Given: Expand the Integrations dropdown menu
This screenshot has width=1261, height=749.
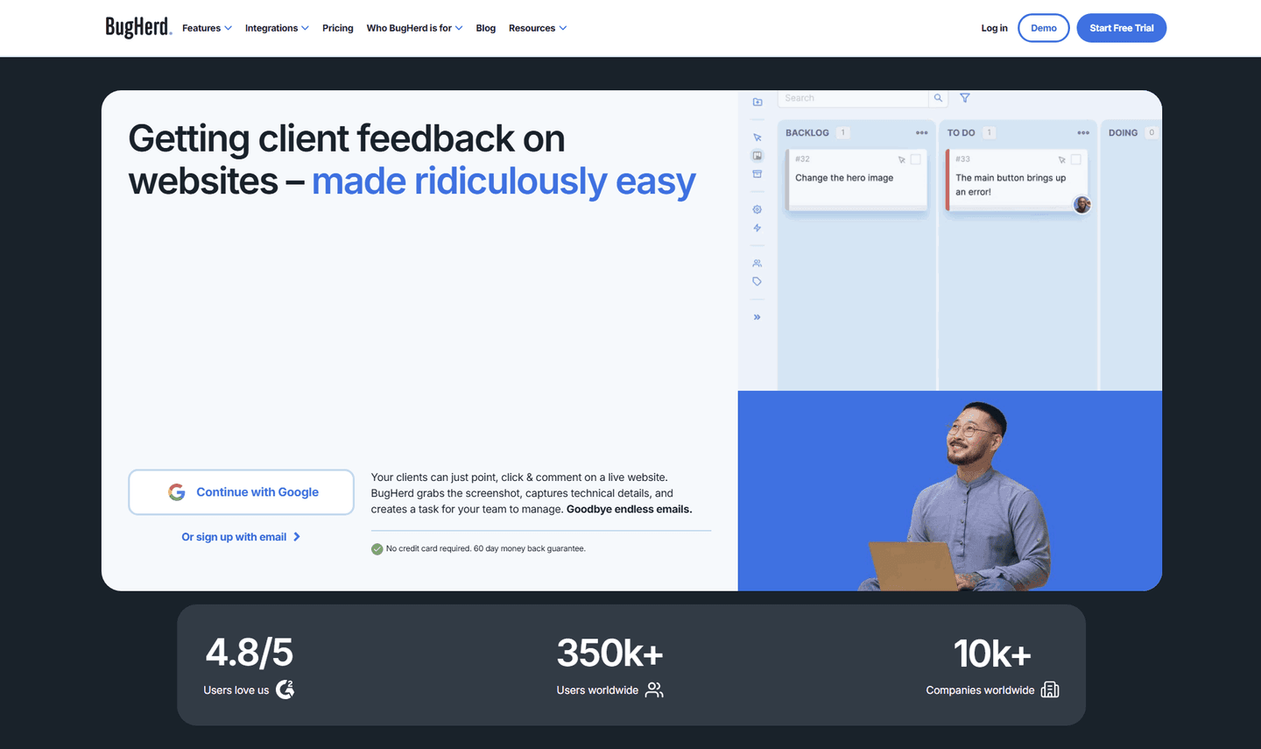Looking at the screenshot, I should (277, 28).
